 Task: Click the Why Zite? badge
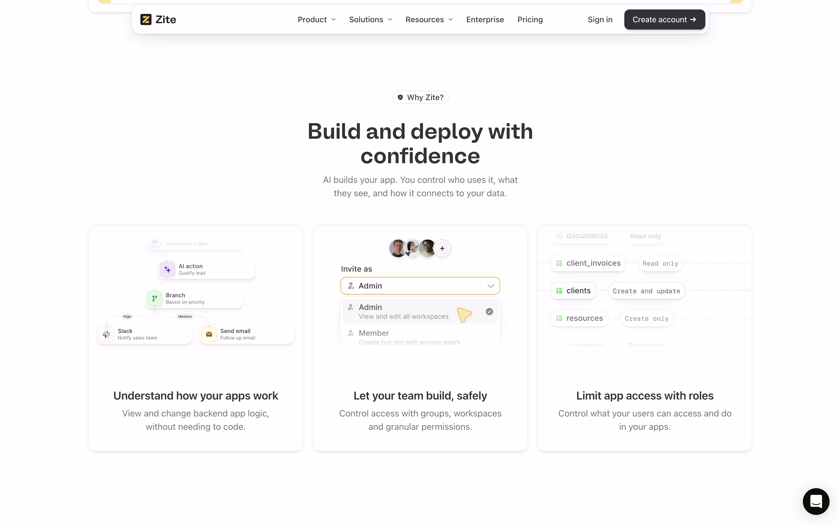(420, 97)
